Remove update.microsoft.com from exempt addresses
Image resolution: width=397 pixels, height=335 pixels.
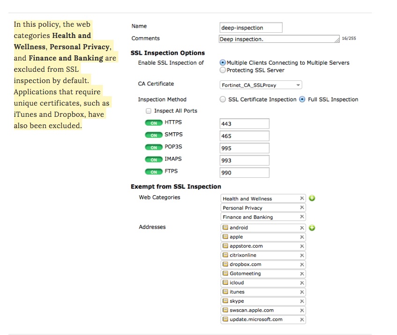[302, 320]
